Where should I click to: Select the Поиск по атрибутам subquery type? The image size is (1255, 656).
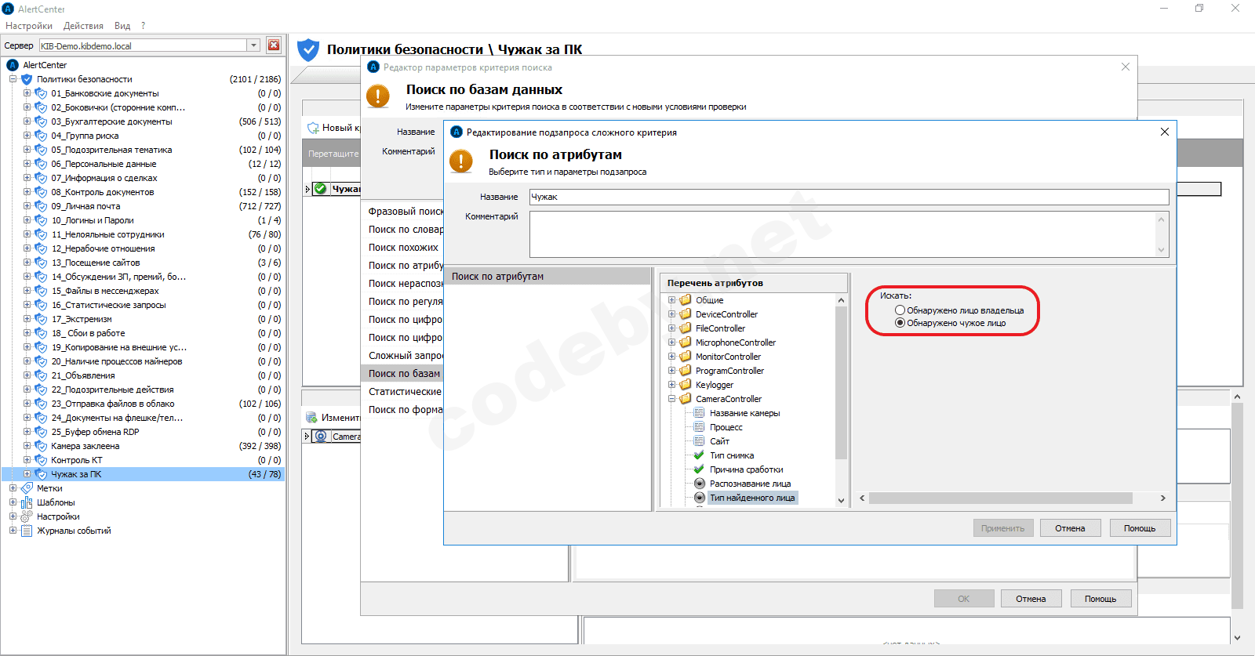point(547,277)
